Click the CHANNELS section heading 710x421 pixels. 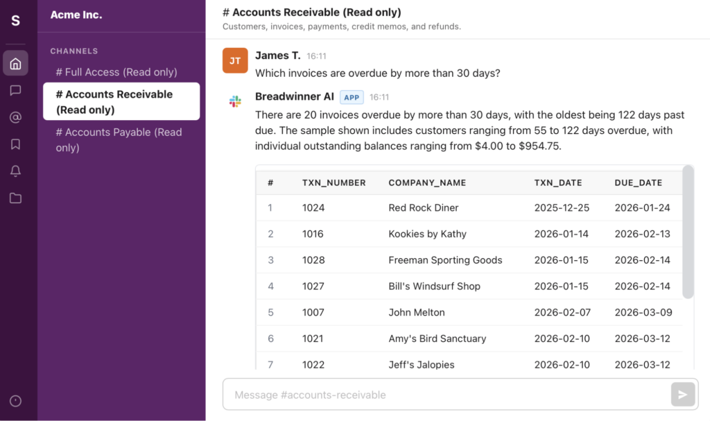pyautogui.click(x=73, y=51)
